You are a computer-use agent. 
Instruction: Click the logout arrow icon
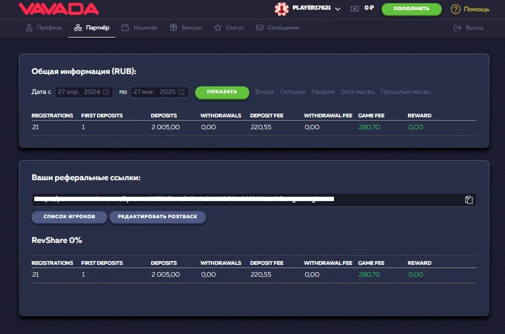point(457,28)
